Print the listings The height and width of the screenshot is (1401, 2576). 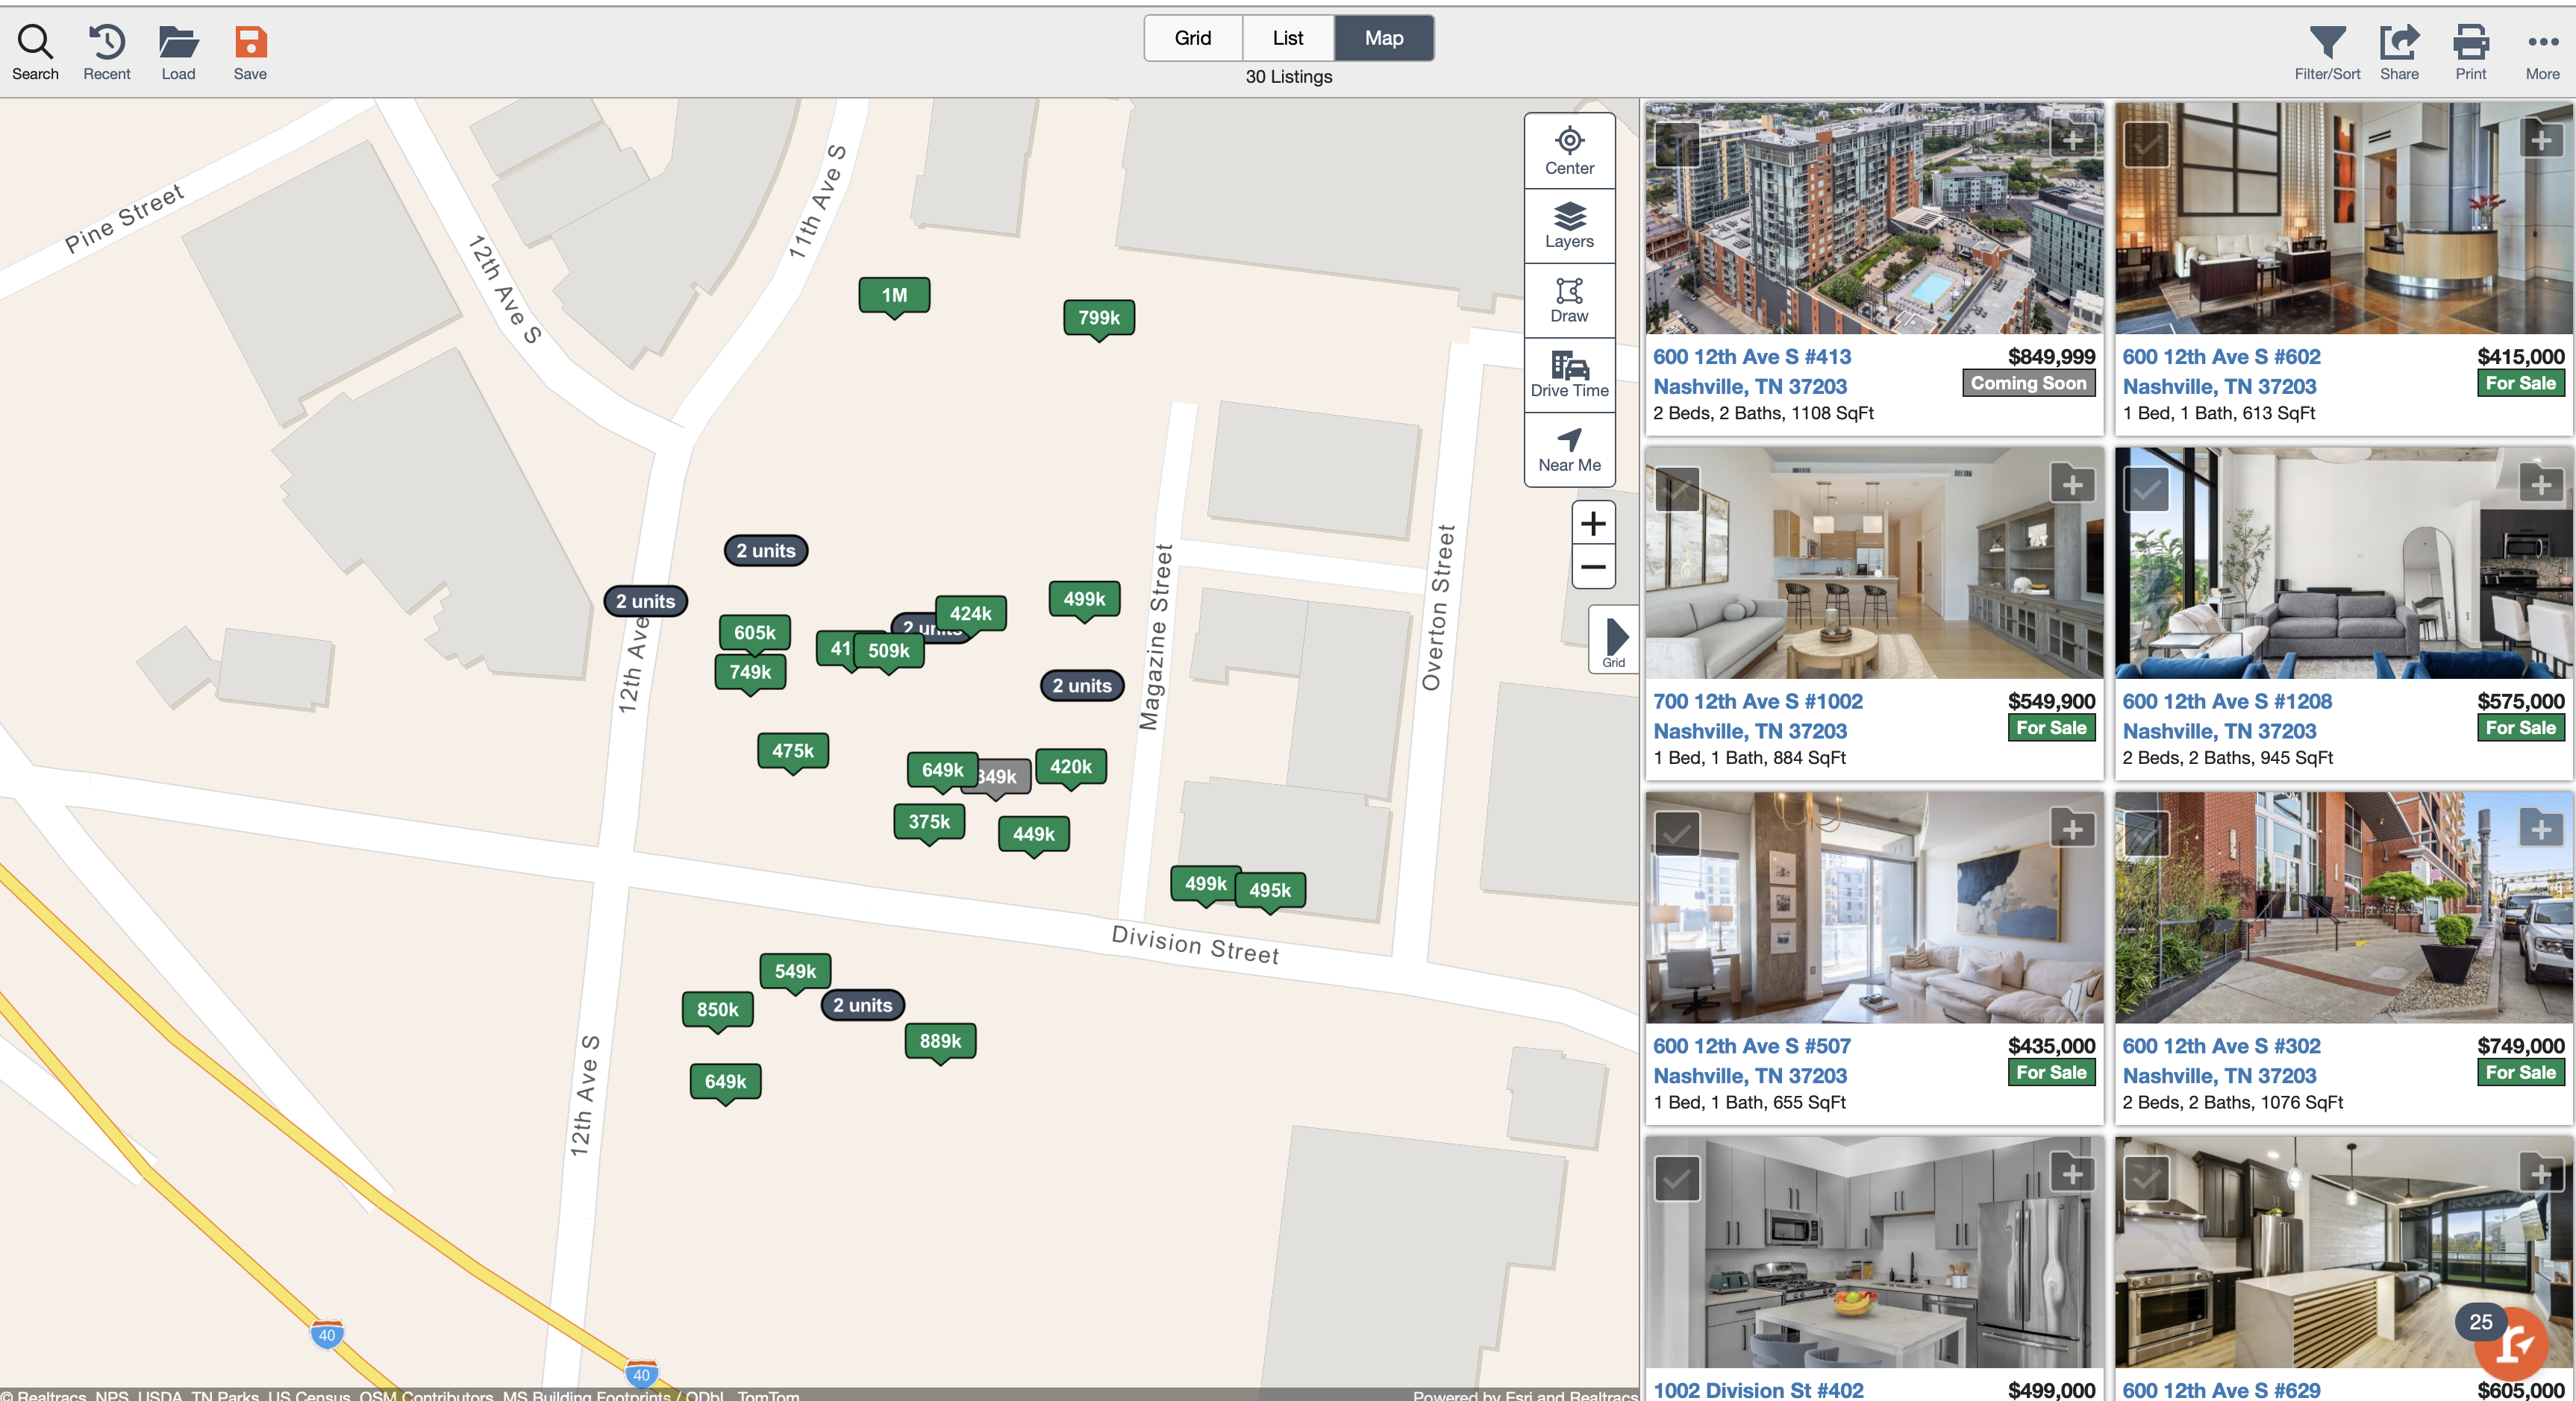click(2470, 52)
